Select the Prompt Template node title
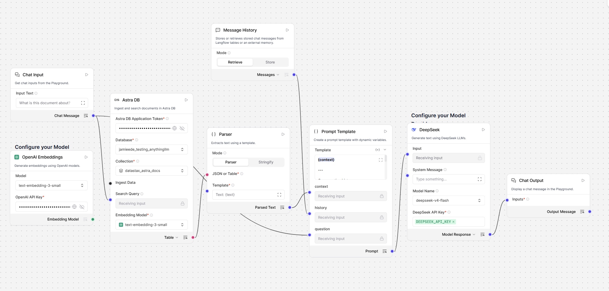This screenshot has width=609, height=291. [x=338, y=132]
